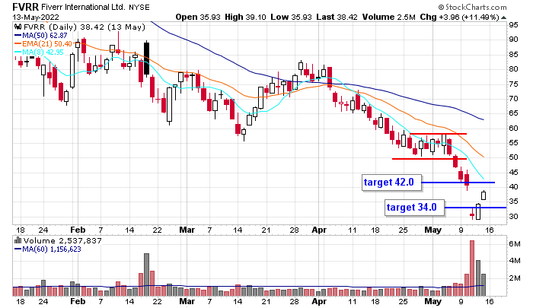Click the FVRR ticker symbol in header
533x308 pixels.
tap(26, 7)
